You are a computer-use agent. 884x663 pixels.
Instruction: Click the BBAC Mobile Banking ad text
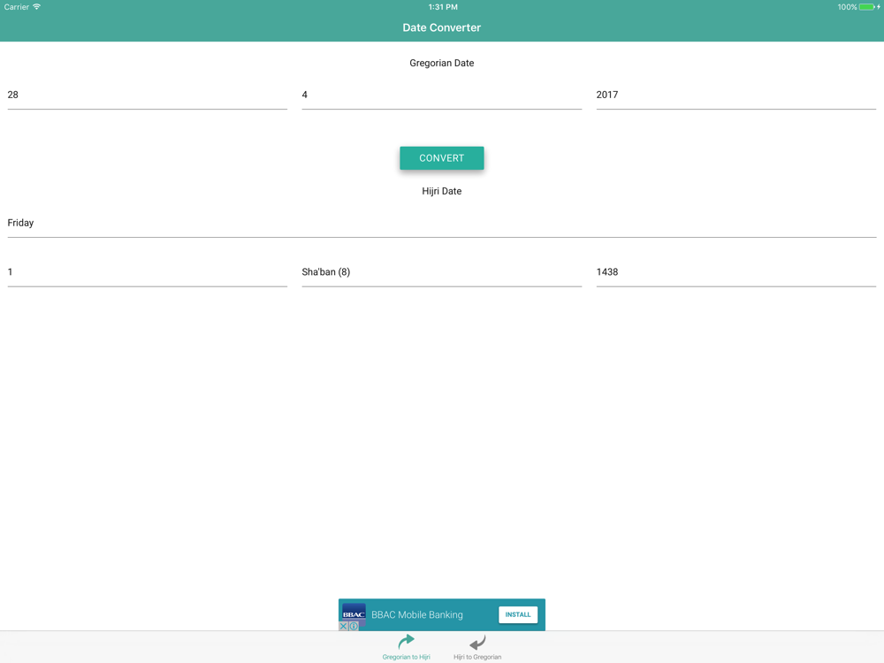tap(416, 614)
